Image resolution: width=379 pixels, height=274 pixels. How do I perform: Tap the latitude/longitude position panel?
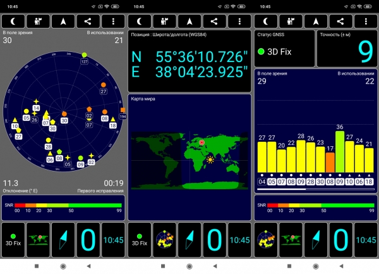point(189,61)
